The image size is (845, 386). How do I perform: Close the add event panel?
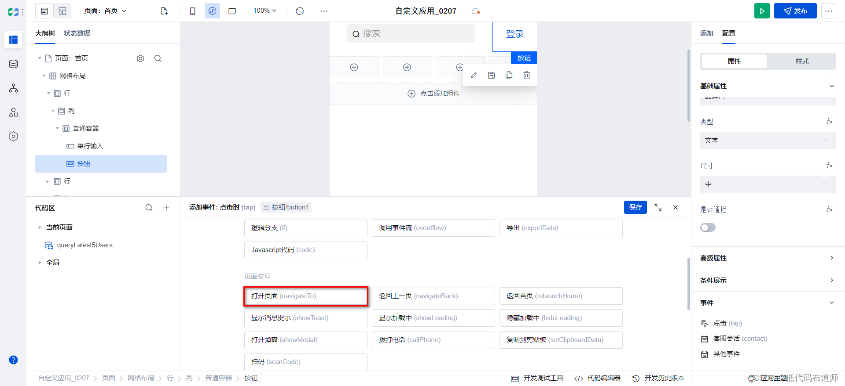click(676, 207)
